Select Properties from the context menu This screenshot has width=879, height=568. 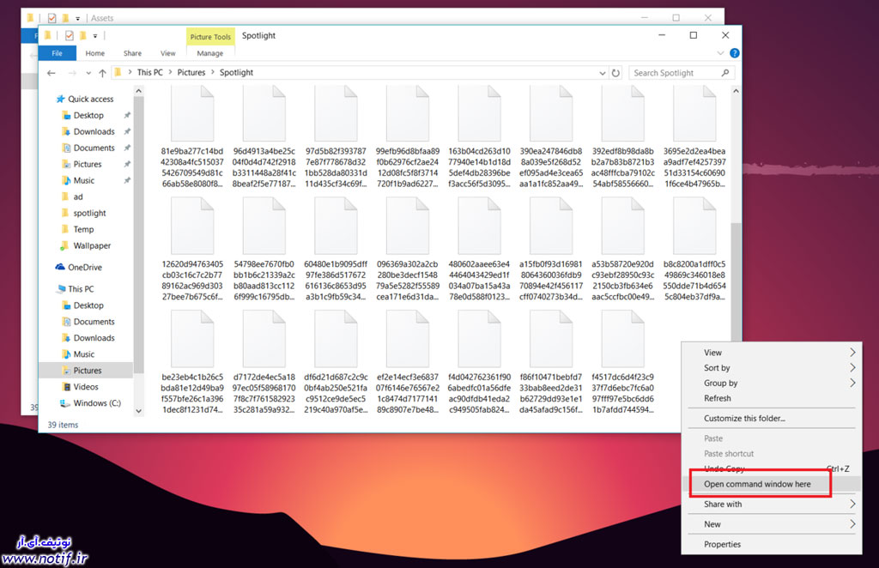coord(722,544)
